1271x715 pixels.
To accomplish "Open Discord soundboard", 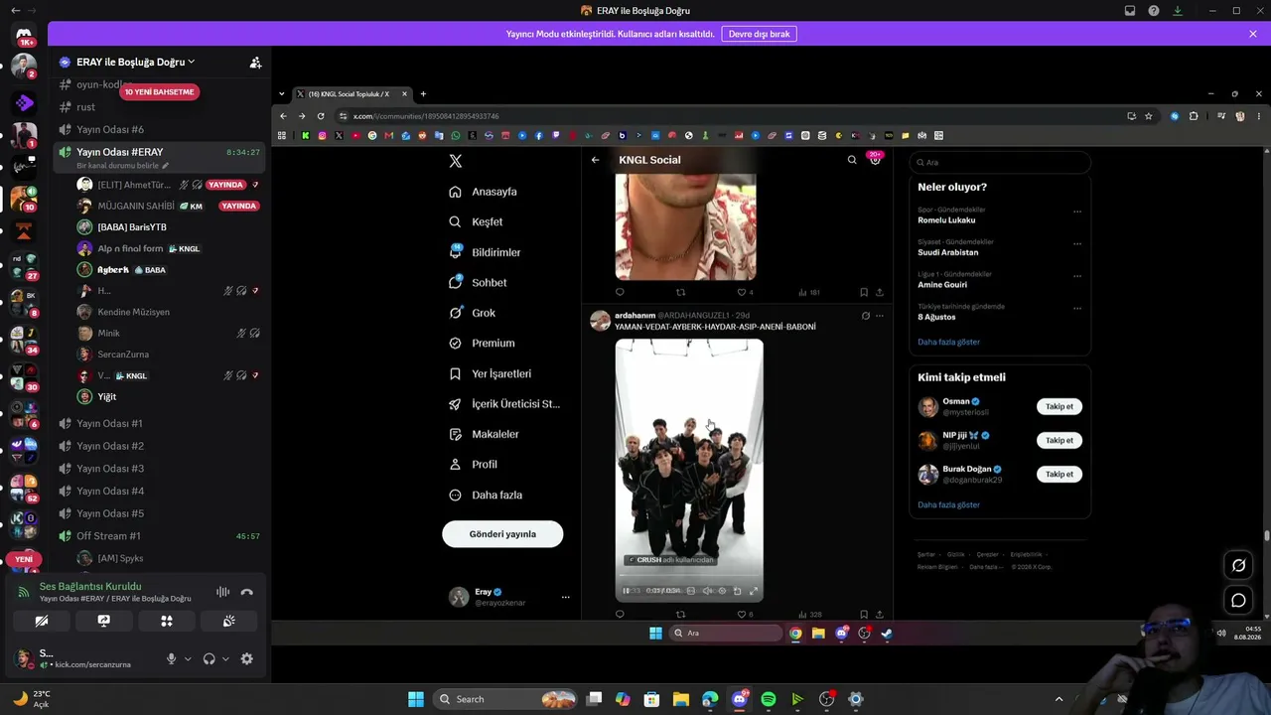I will click(x=228, y=621).
